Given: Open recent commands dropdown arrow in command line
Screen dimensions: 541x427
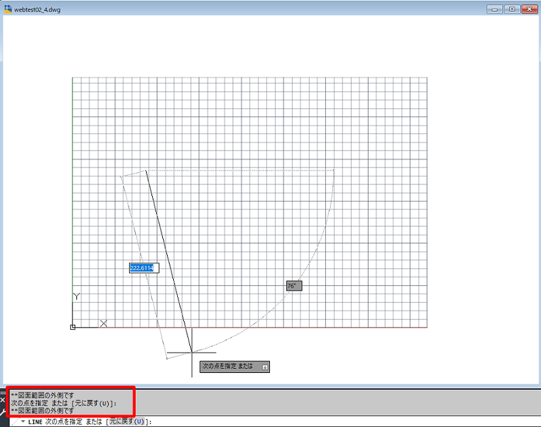Looking at the screenshot, I should [x=23, y=421].
